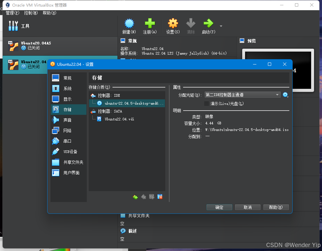
Task: Click the 系统 chip icon in settings sidebar
Action: 56,88
